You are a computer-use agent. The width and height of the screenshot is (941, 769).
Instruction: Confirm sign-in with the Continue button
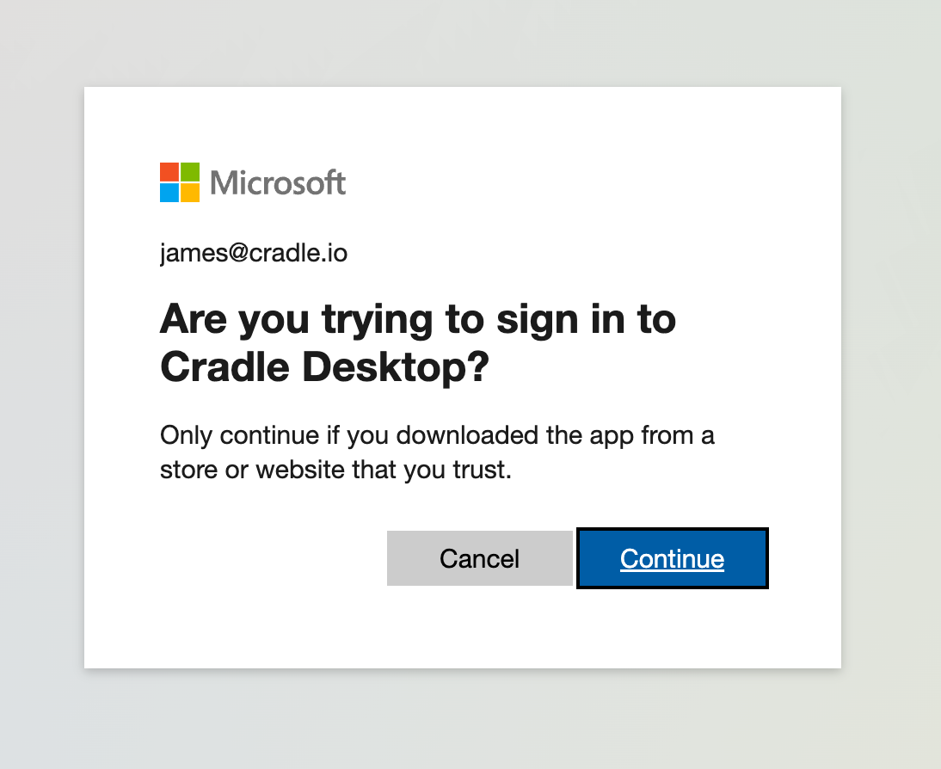click(x=672, y=558)
